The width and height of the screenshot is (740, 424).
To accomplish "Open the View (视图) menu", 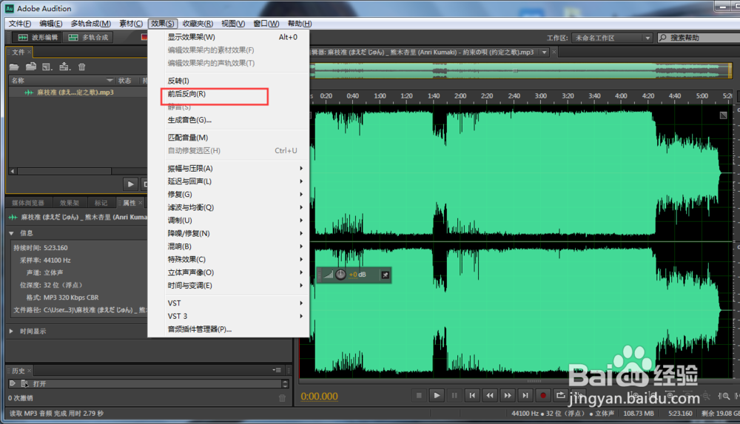I will click(x=233, y=24).
